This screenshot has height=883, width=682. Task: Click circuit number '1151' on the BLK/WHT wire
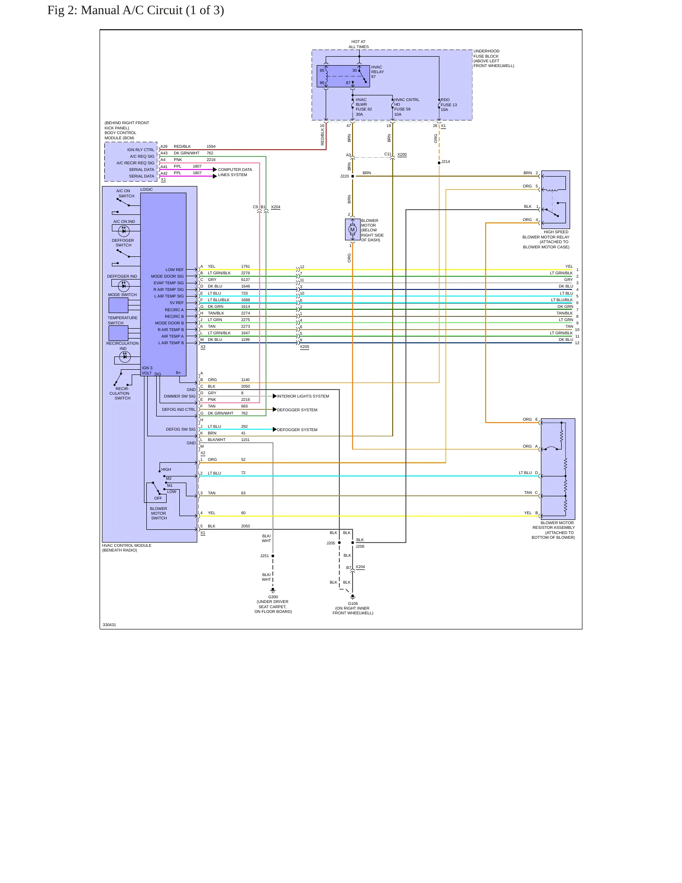245,440
